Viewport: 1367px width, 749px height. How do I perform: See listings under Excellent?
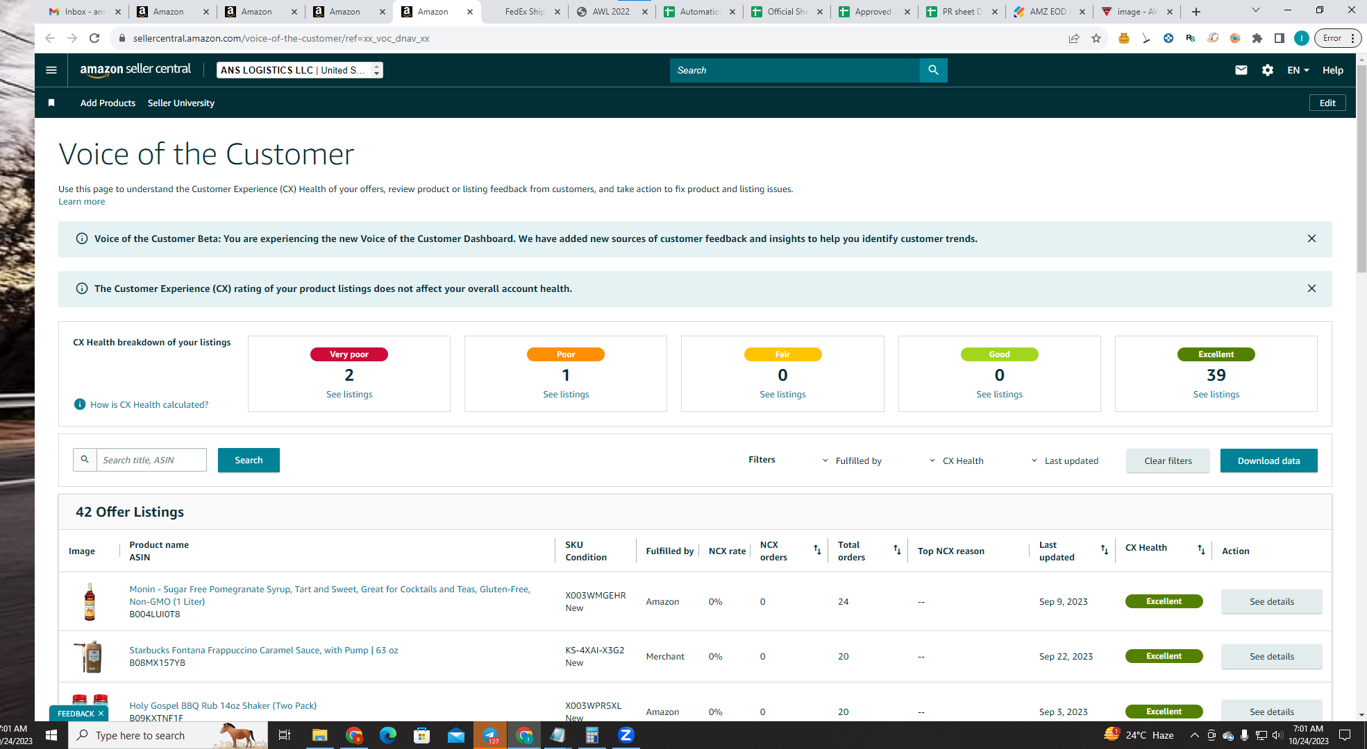1216,394
